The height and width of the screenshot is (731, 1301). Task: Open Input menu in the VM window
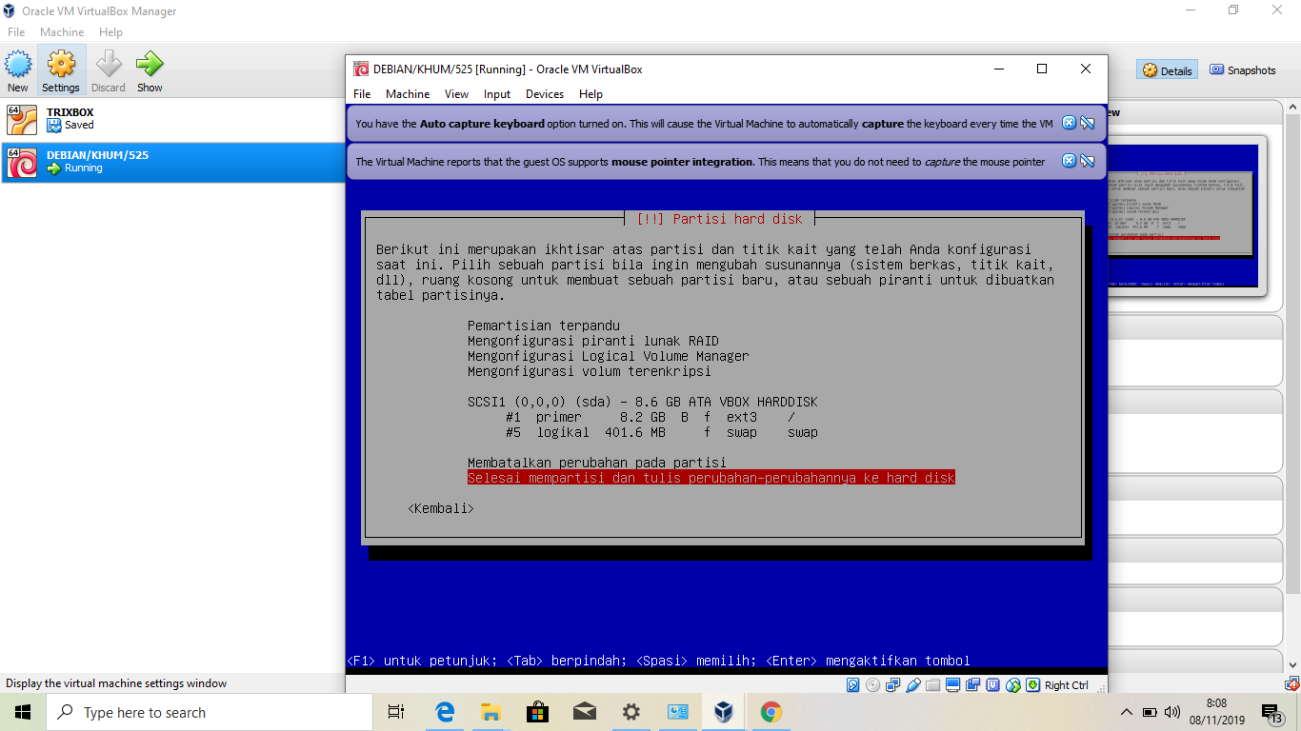(x=497, y=94)
